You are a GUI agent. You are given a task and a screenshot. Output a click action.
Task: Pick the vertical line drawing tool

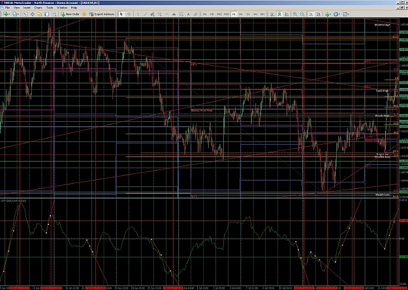138,14
